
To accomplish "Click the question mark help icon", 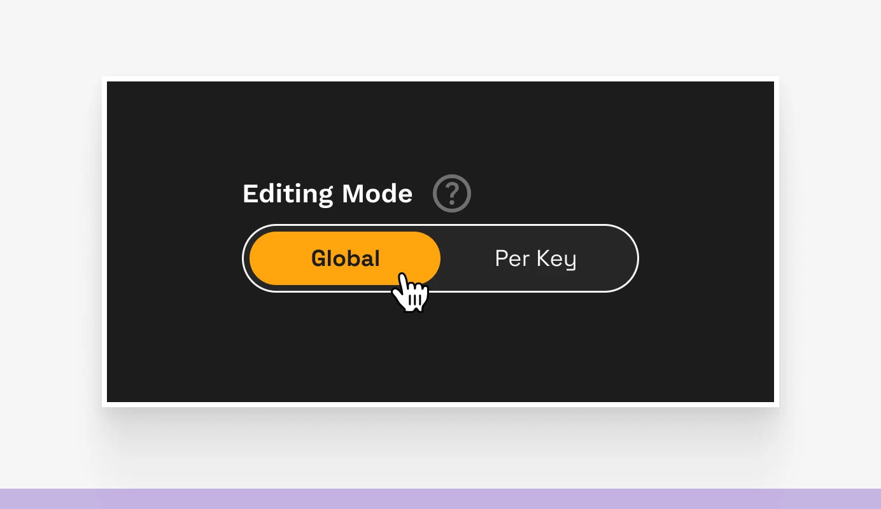I will pos(452,193).
